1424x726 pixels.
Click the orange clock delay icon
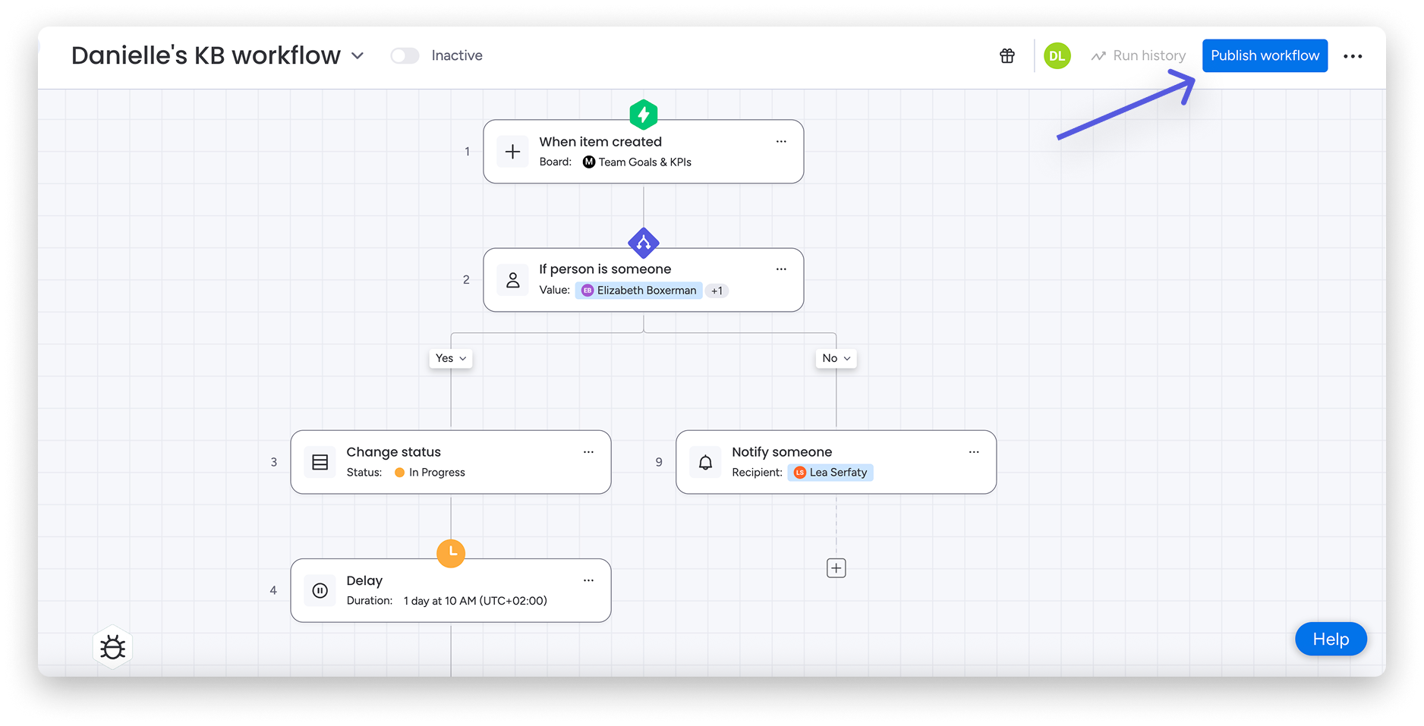pos(451,553)
